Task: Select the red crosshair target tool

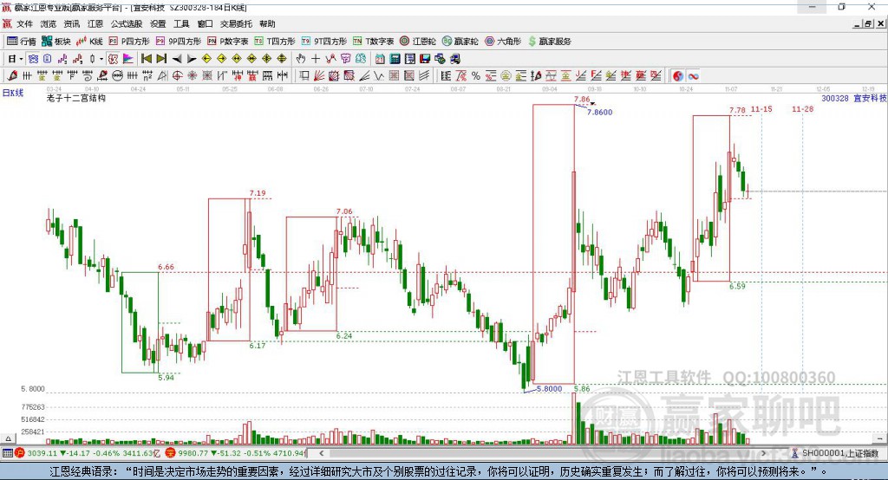Action: 177,76
